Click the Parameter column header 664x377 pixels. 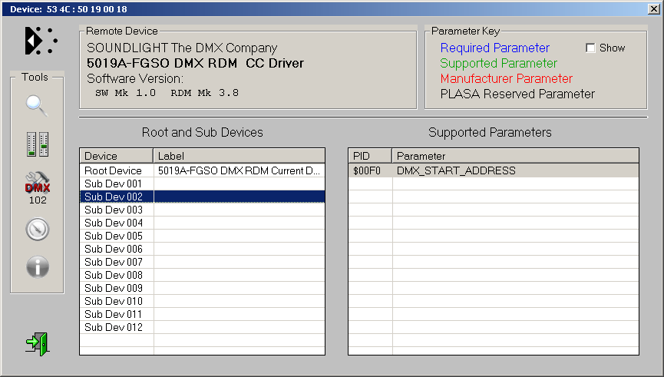(x=514, y=156)
